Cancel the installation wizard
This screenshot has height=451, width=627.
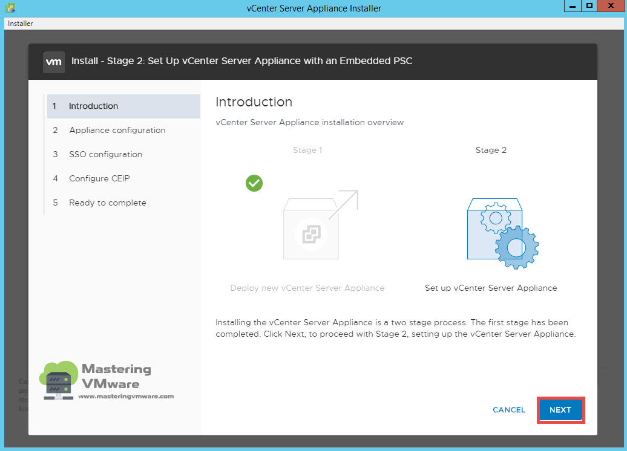point(508,410)
